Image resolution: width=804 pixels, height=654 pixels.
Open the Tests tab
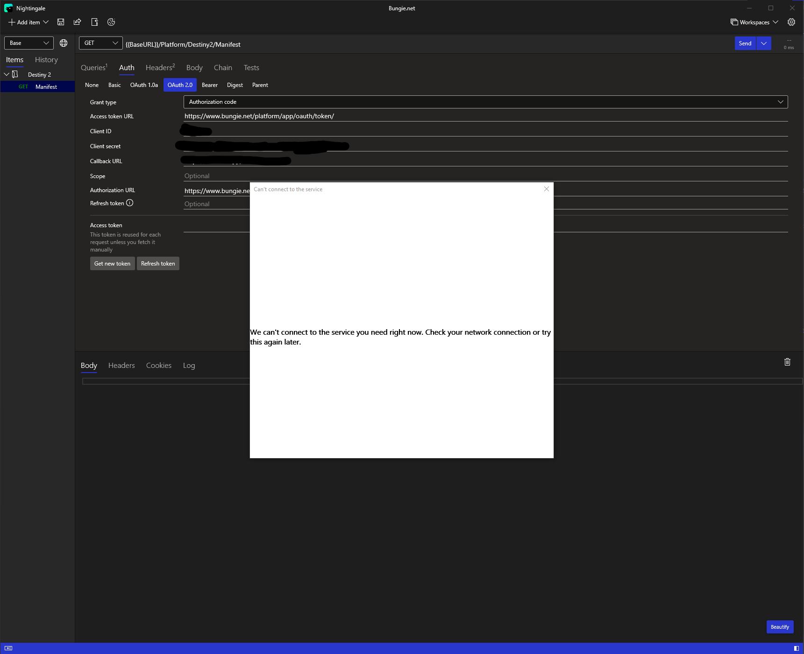[x=251, y=68]
